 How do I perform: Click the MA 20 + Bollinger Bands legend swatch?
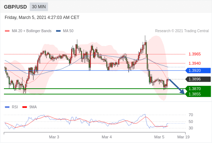pyautogui.click(x=7, y=31)
